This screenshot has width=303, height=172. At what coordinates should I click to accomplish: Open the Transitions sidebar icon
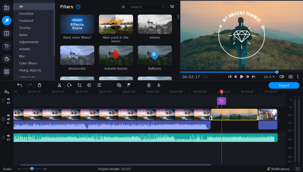click(6, 33)
